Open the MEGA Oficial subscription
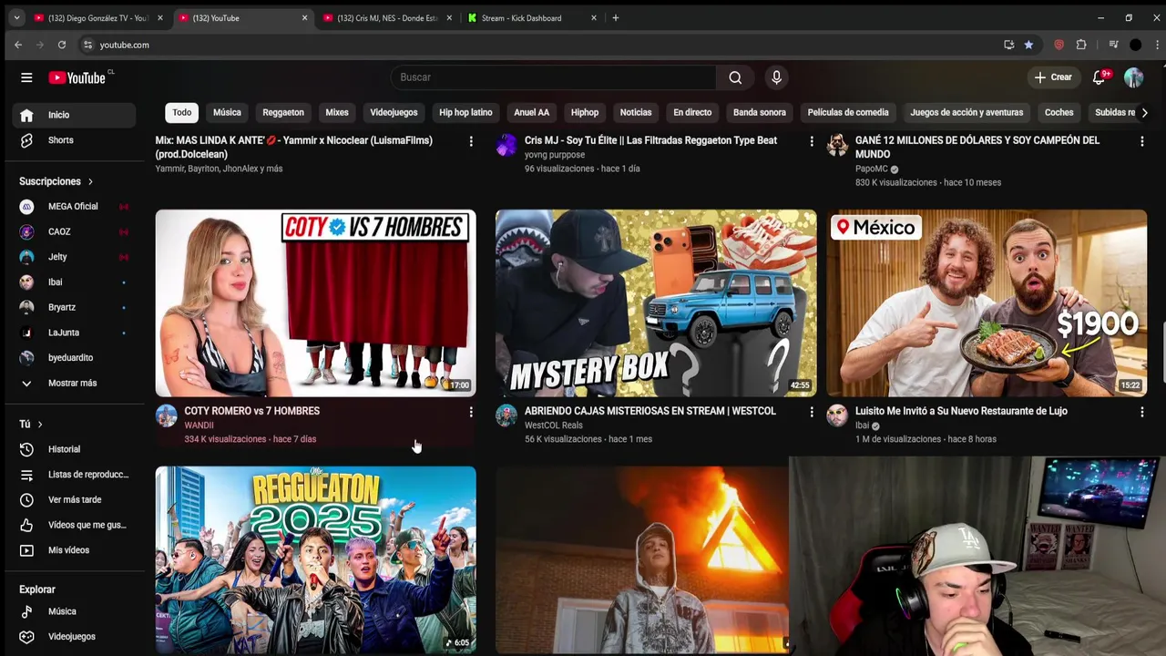 [x=74, y=207]
